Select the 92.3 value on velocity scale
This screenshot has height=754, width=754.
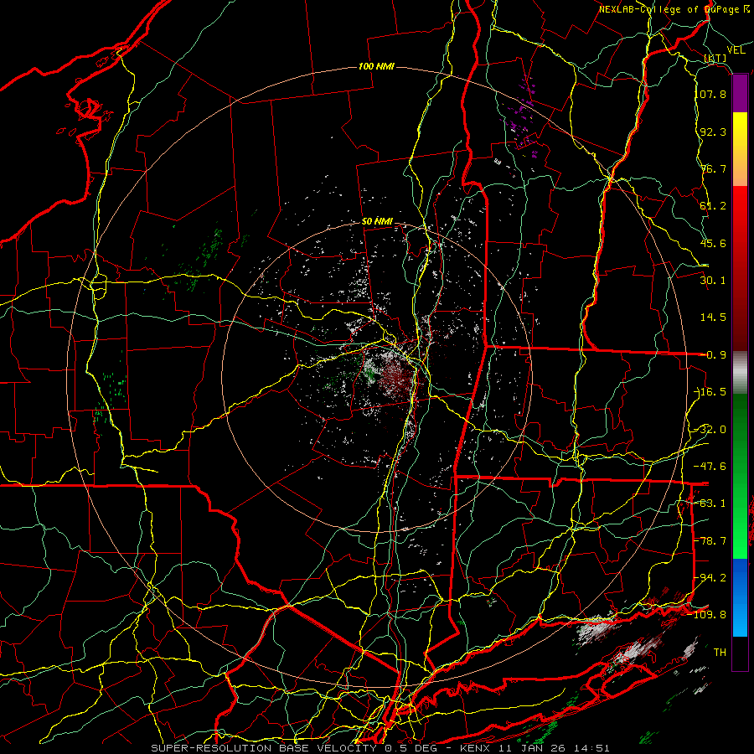click(713, 132)
